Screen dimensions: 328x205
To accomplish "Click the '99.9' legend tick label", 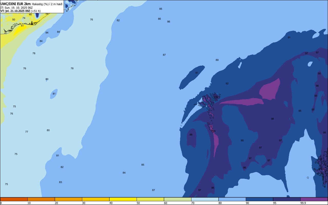I will pos(303,203).
